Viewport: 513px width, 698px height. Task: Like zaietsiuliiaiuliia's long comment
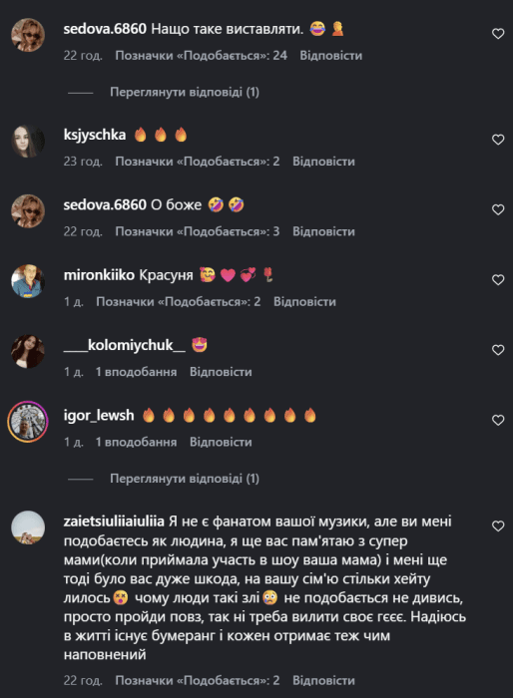[498, 526]
